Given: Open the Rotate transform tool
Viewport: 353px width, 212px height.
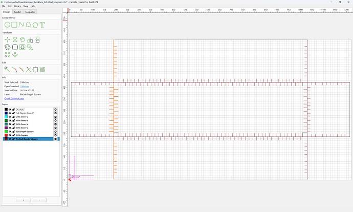Looking at the screenshot, I should click(23, 40).
